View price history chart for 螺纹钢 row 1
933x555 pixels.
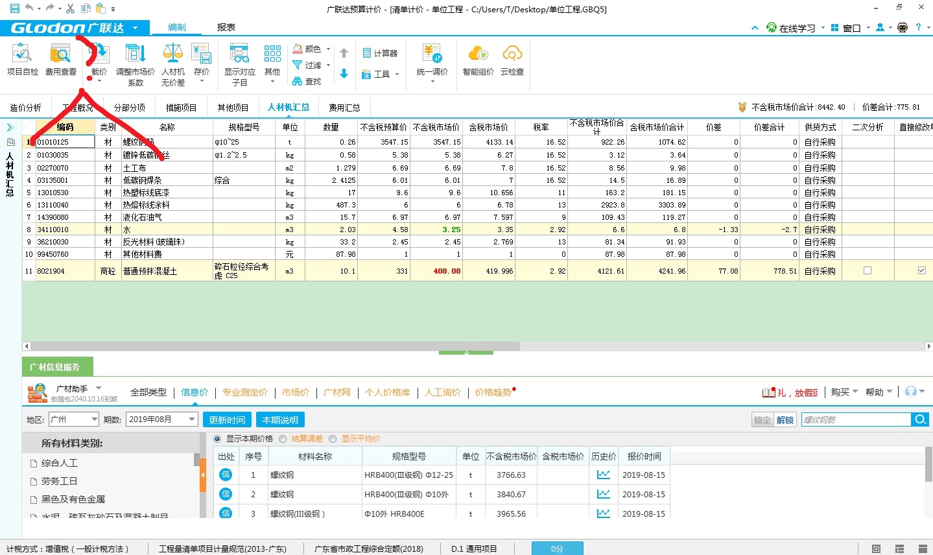tap(604, 475)
